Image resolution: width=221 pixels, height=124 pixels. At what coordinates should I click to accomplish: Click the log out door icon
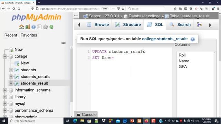(28, 27)
